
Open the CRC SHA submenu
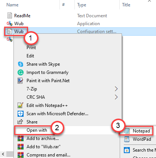click(67, 97)
